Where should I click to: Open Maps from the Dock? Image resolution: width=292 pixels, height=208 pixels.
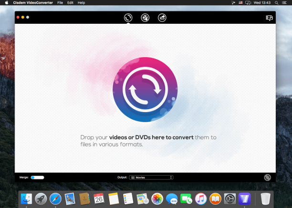(x=143, y=199)
